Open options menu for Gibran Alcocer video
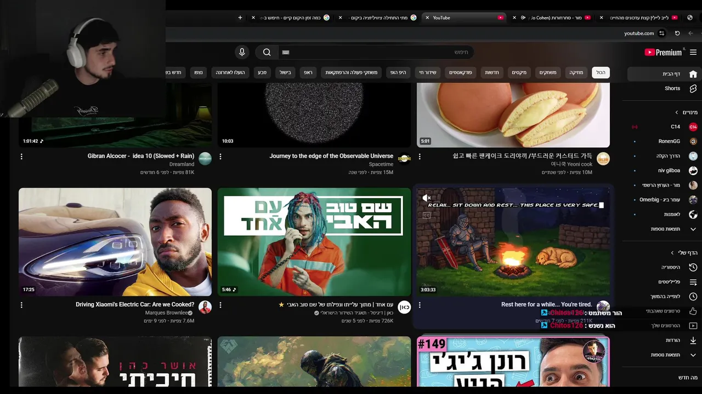This screenshot has height=394, width=702. coord(21,157)
